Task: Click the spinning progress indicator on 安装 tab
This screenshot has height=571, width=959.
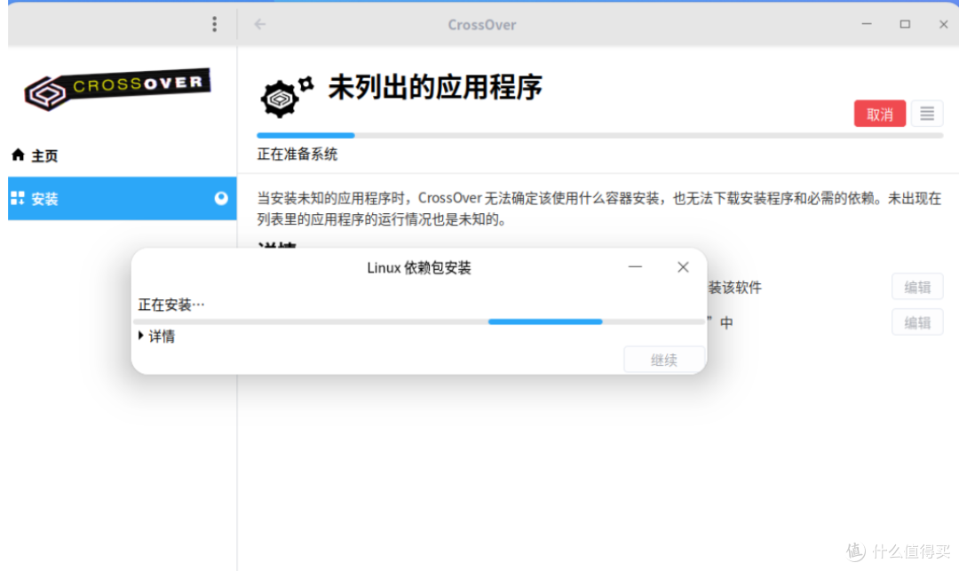Action: [222, 198]
